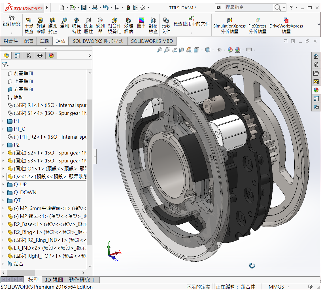Switch to the 組合件 tab
Screen dimensions: 321x290
tap(10, 41)
